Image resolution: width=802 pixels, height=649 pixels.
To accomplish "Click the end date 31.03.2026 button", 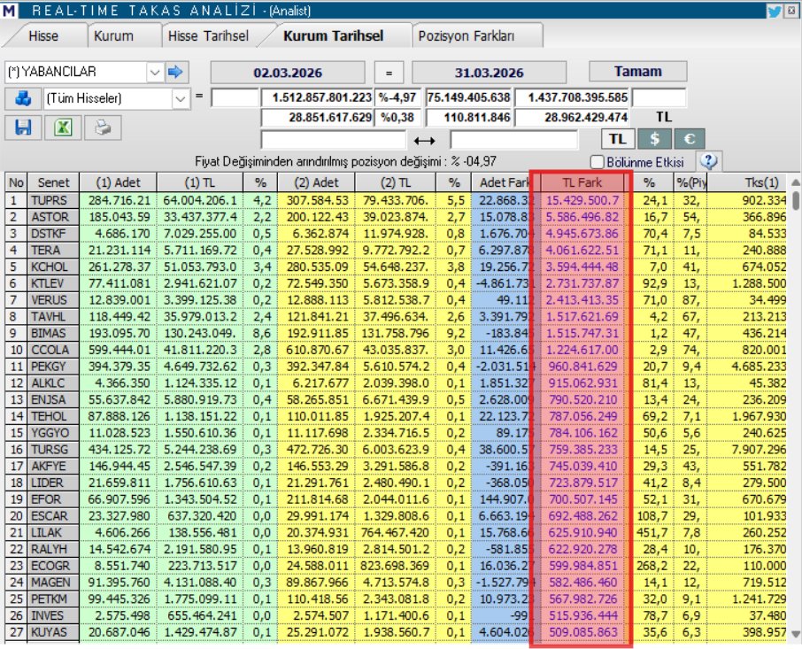I will pyautogui.click(x=489, y=73).
